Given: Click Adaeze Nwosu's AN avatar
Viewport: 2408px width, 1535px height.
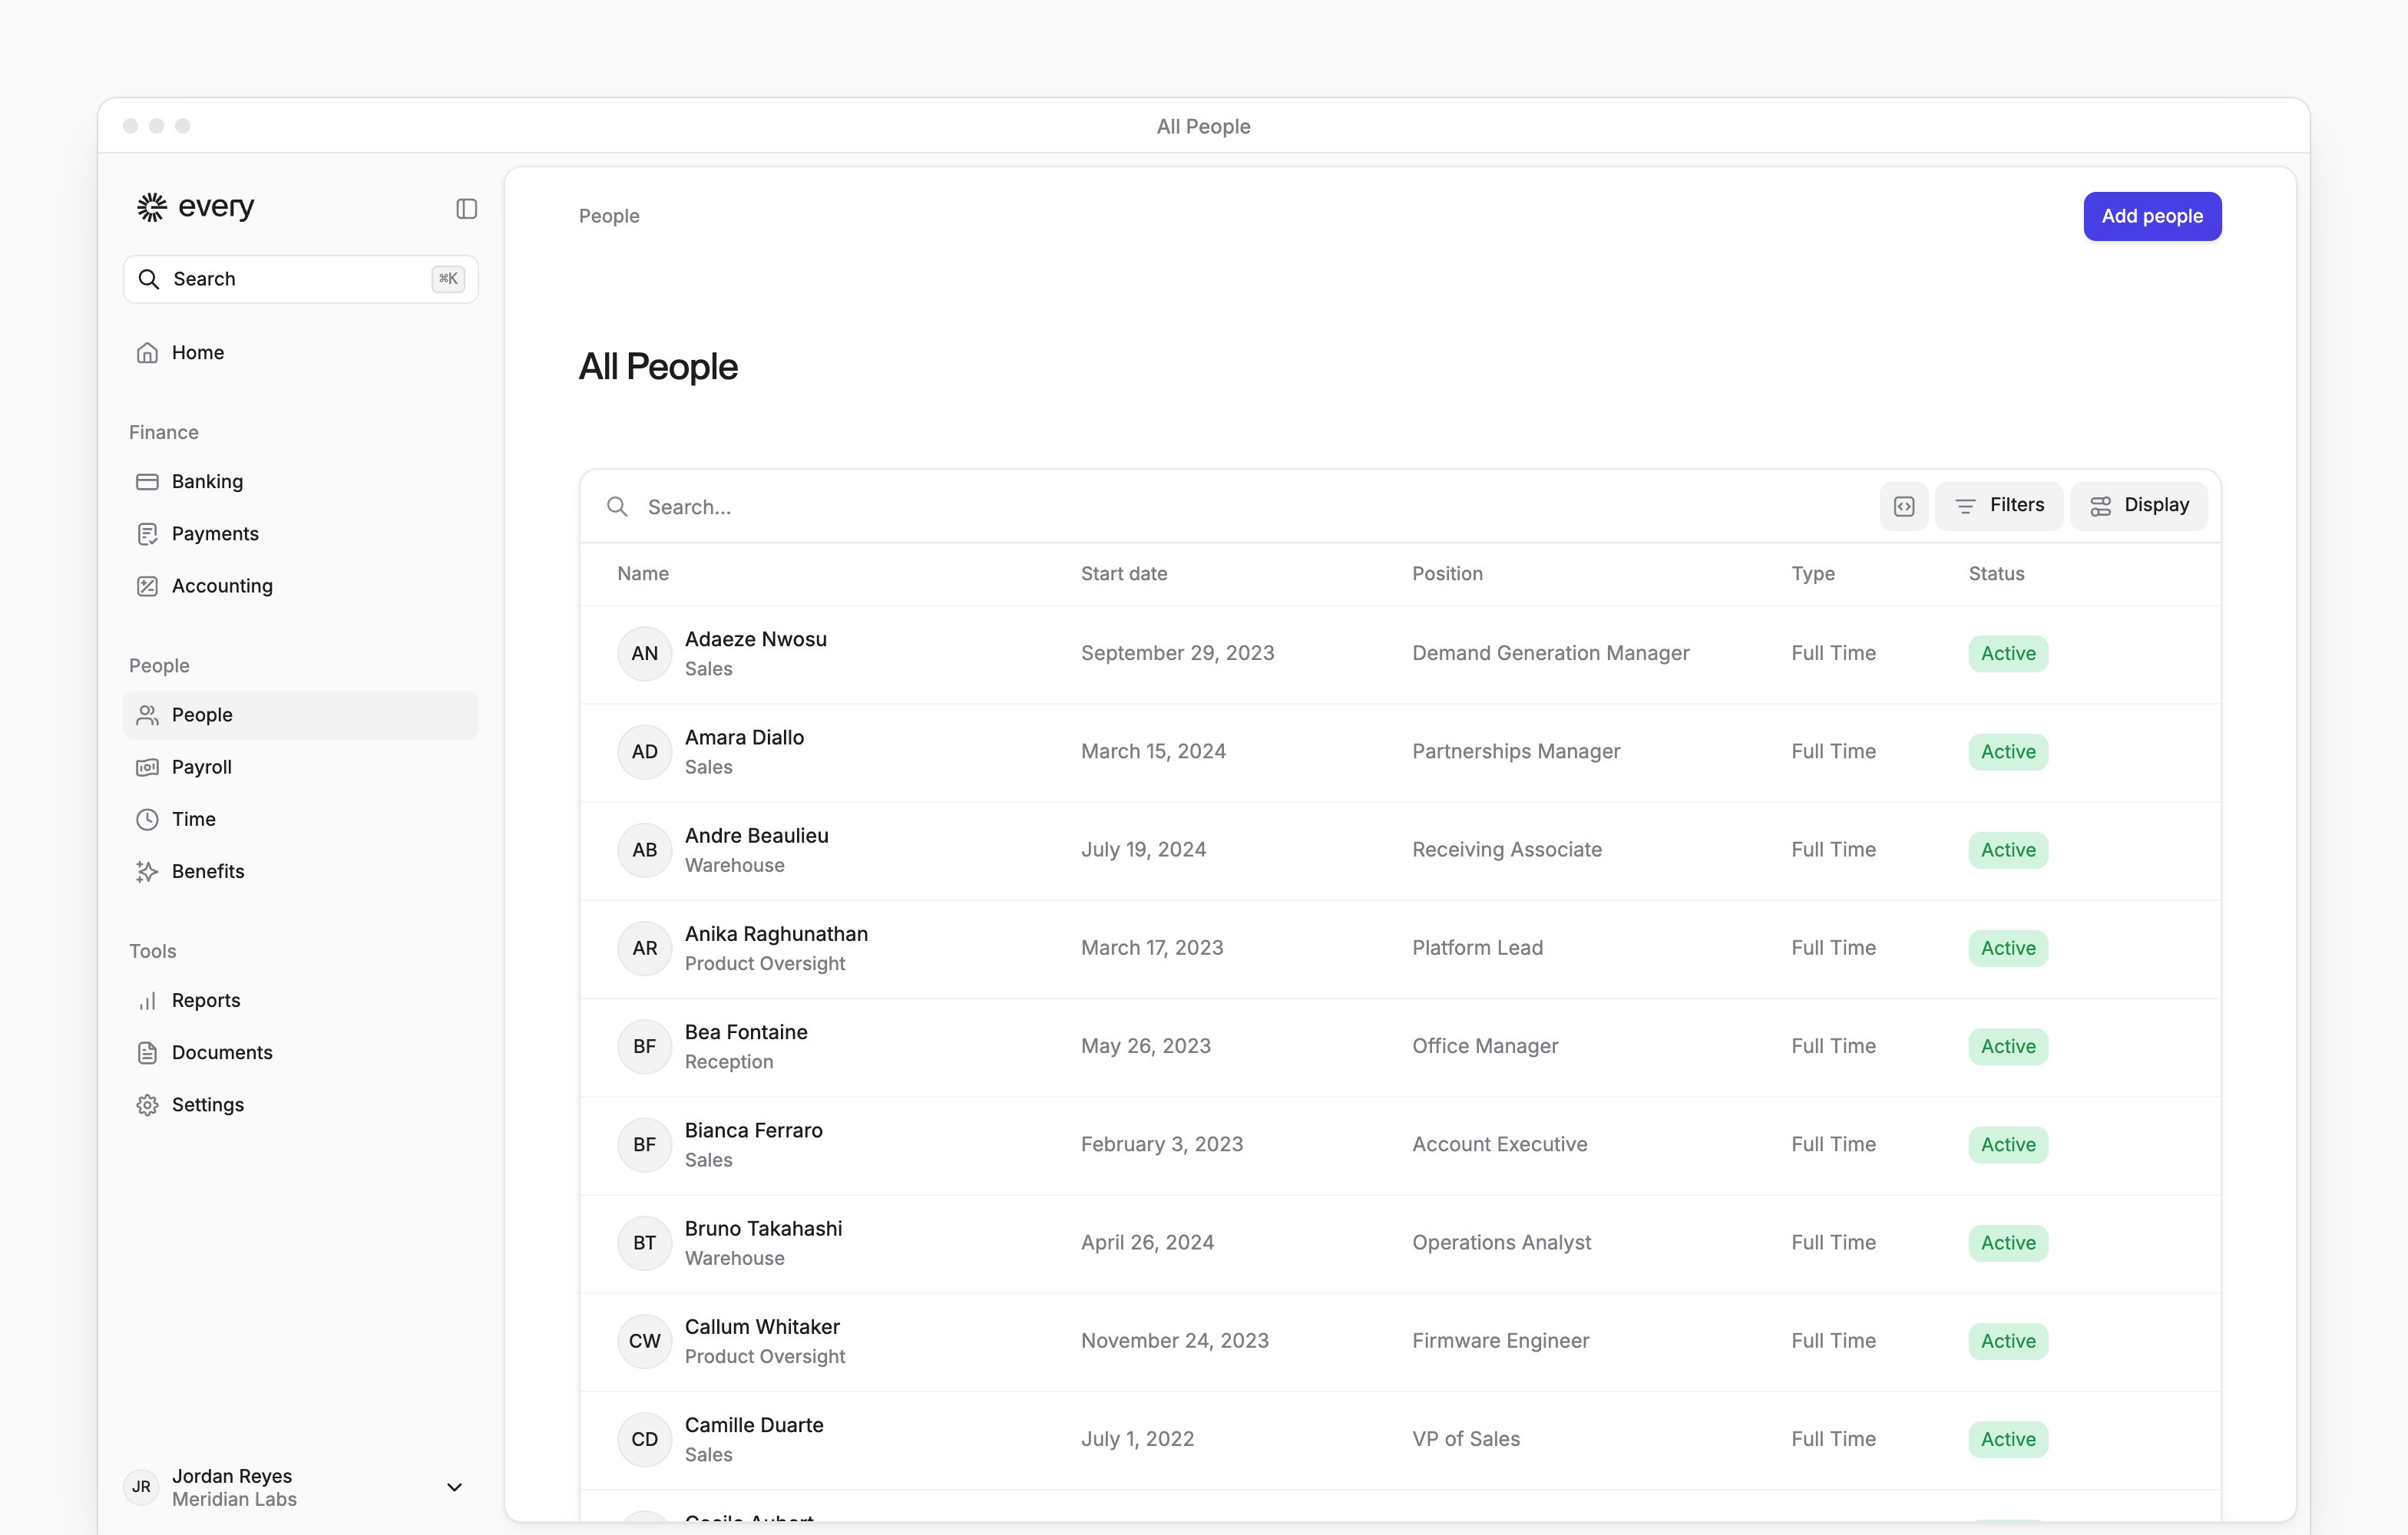Looking at the screenshot, I should [644, 654].
